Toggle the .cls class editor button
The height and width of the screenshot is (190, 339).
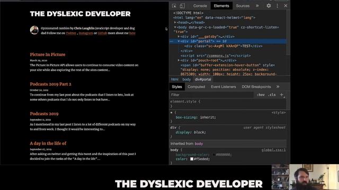click(x=272, y=95)
